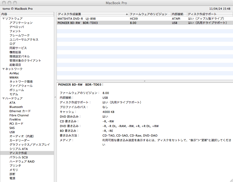Click the 内容 sidebar header
Screen dimensions: 233x182
[27, 14]
